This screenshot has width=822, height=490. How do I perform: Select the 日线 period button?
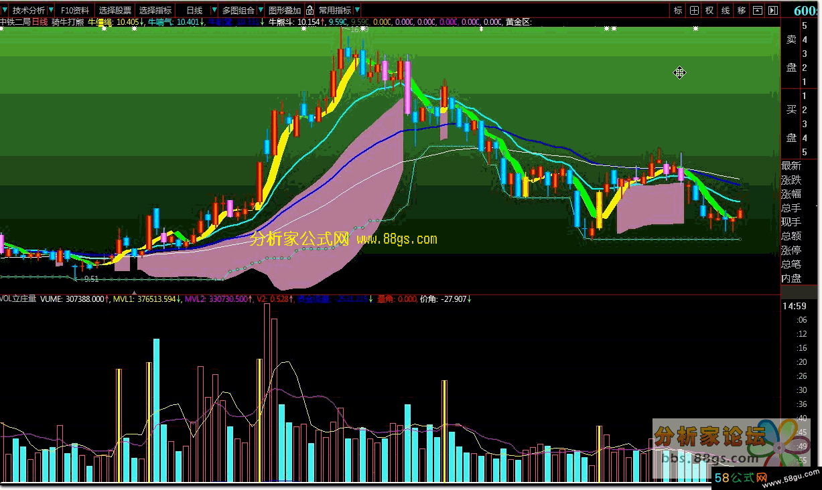click(x=194, y=11)
